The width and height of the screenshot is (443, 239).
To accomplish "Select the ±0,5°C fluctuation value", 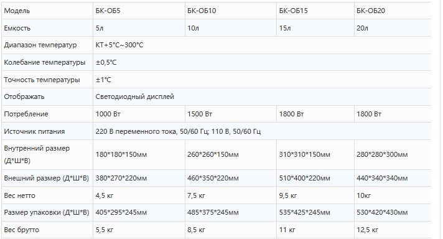I will [x=106, y=62].
